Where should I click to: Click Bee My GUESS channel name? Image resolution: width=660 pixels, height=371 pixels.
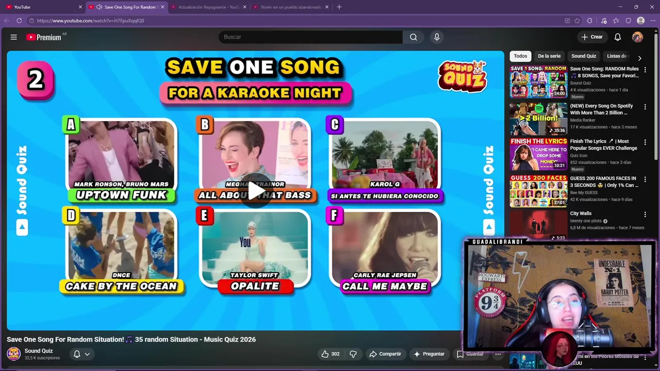pos(584,193)
